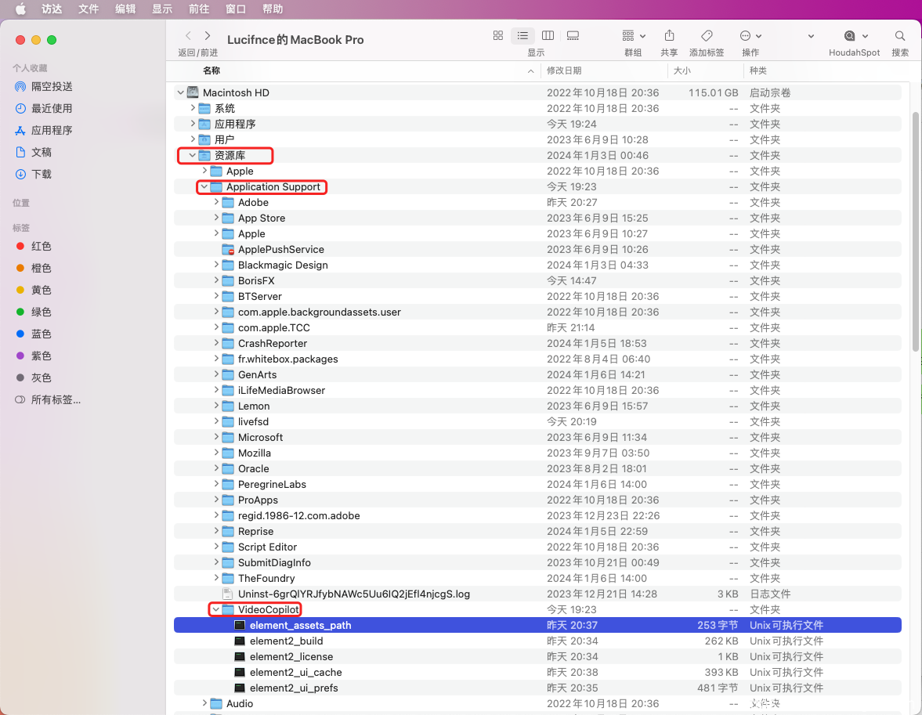Switch to icon view in toolbar

coord(497,36)
